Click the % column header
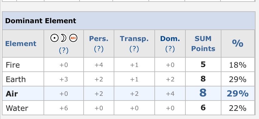 [237, 43]
